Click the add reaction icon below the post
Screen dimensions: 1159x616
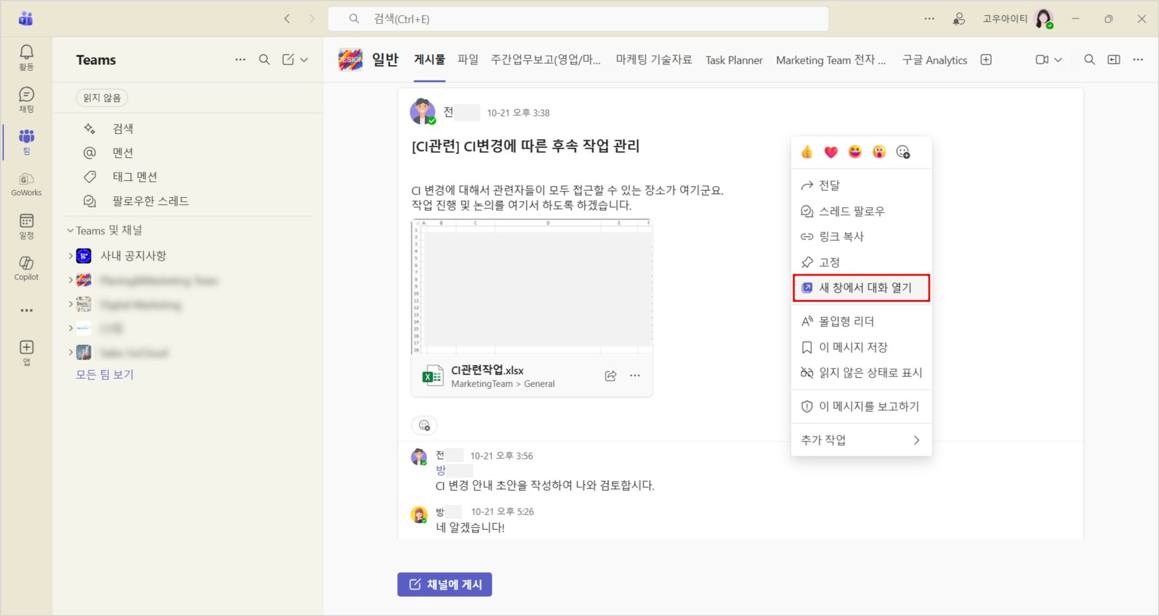(424, 425)
